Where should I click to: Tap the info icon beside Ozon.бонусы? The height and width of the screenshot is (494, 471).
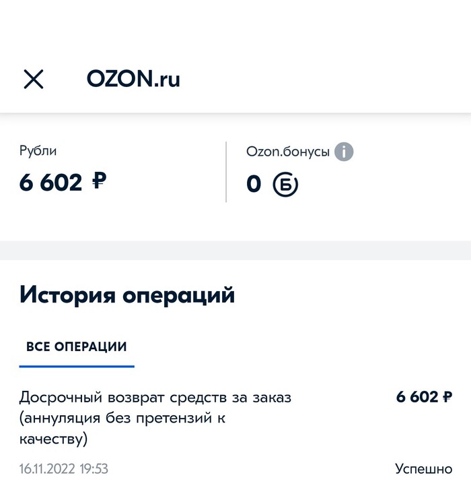tap(344, 152)
